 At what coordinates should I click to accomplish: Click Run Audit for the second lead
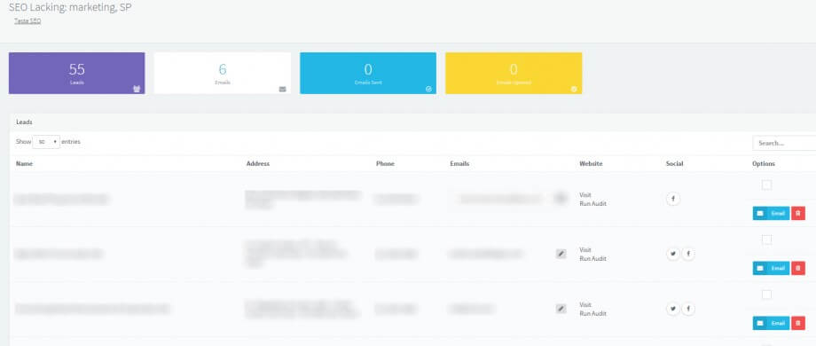tap(592, 258)
